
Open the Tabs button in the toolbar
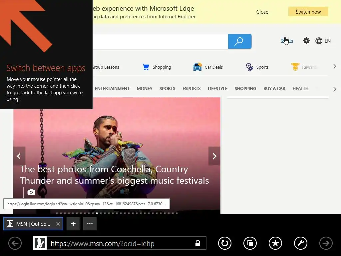click(x=250, y=243)
